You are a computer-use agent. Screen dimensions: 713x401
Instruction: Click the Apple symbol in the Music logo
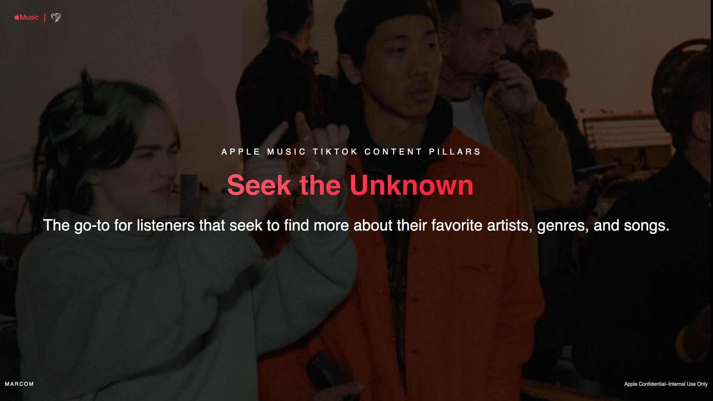point(17,17)
